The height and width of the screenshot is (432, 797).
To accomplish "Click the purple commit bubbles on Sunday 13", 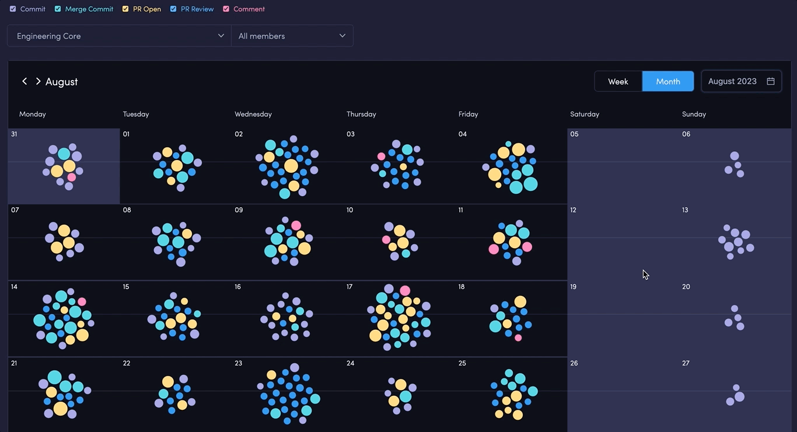I will coord(736,242).
